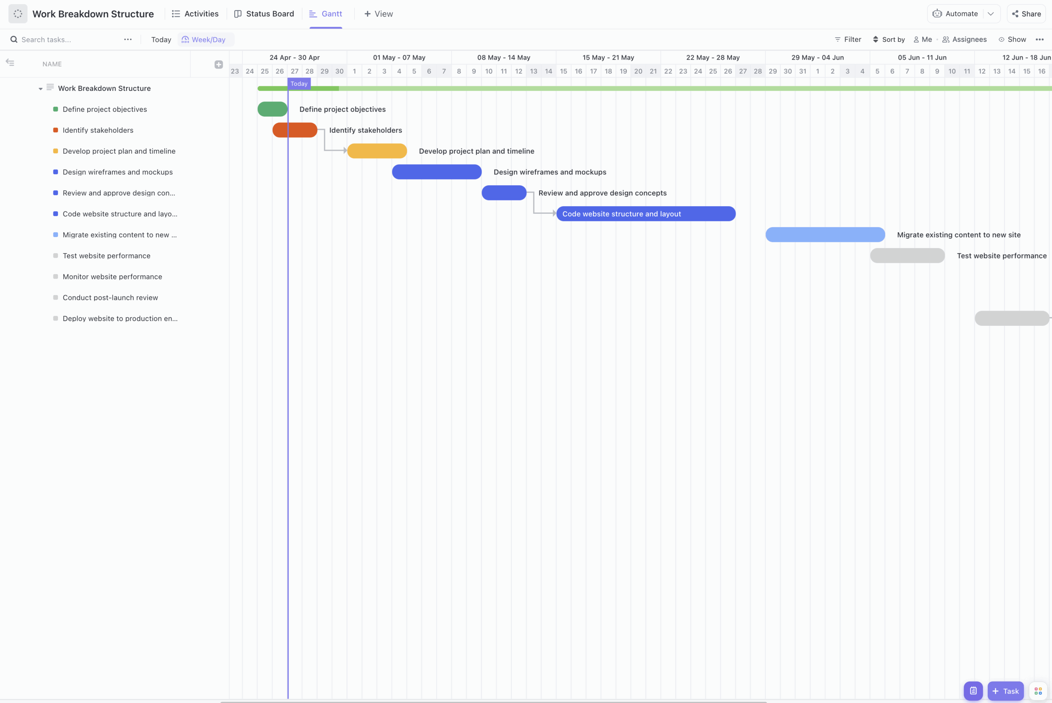Screen dimensions: 1052x703
Task: Add a column using the plus icon
Action: tap(218, 64)
